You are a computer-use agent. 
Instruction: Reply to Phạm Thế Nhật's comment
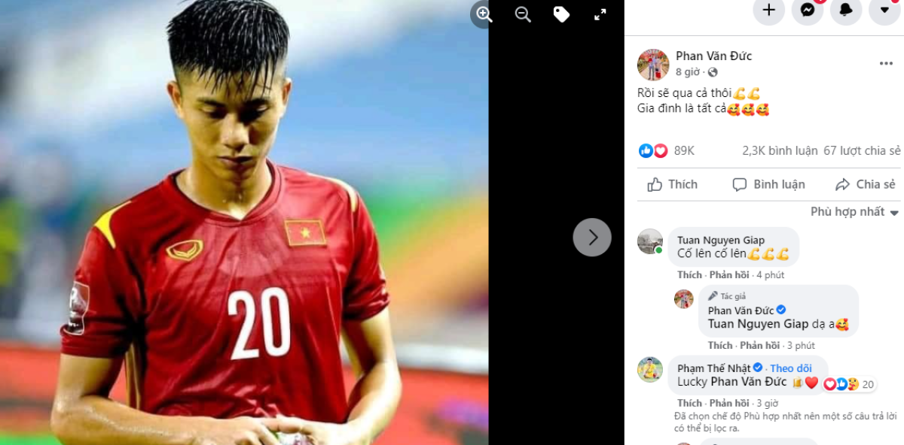[729, 403]
